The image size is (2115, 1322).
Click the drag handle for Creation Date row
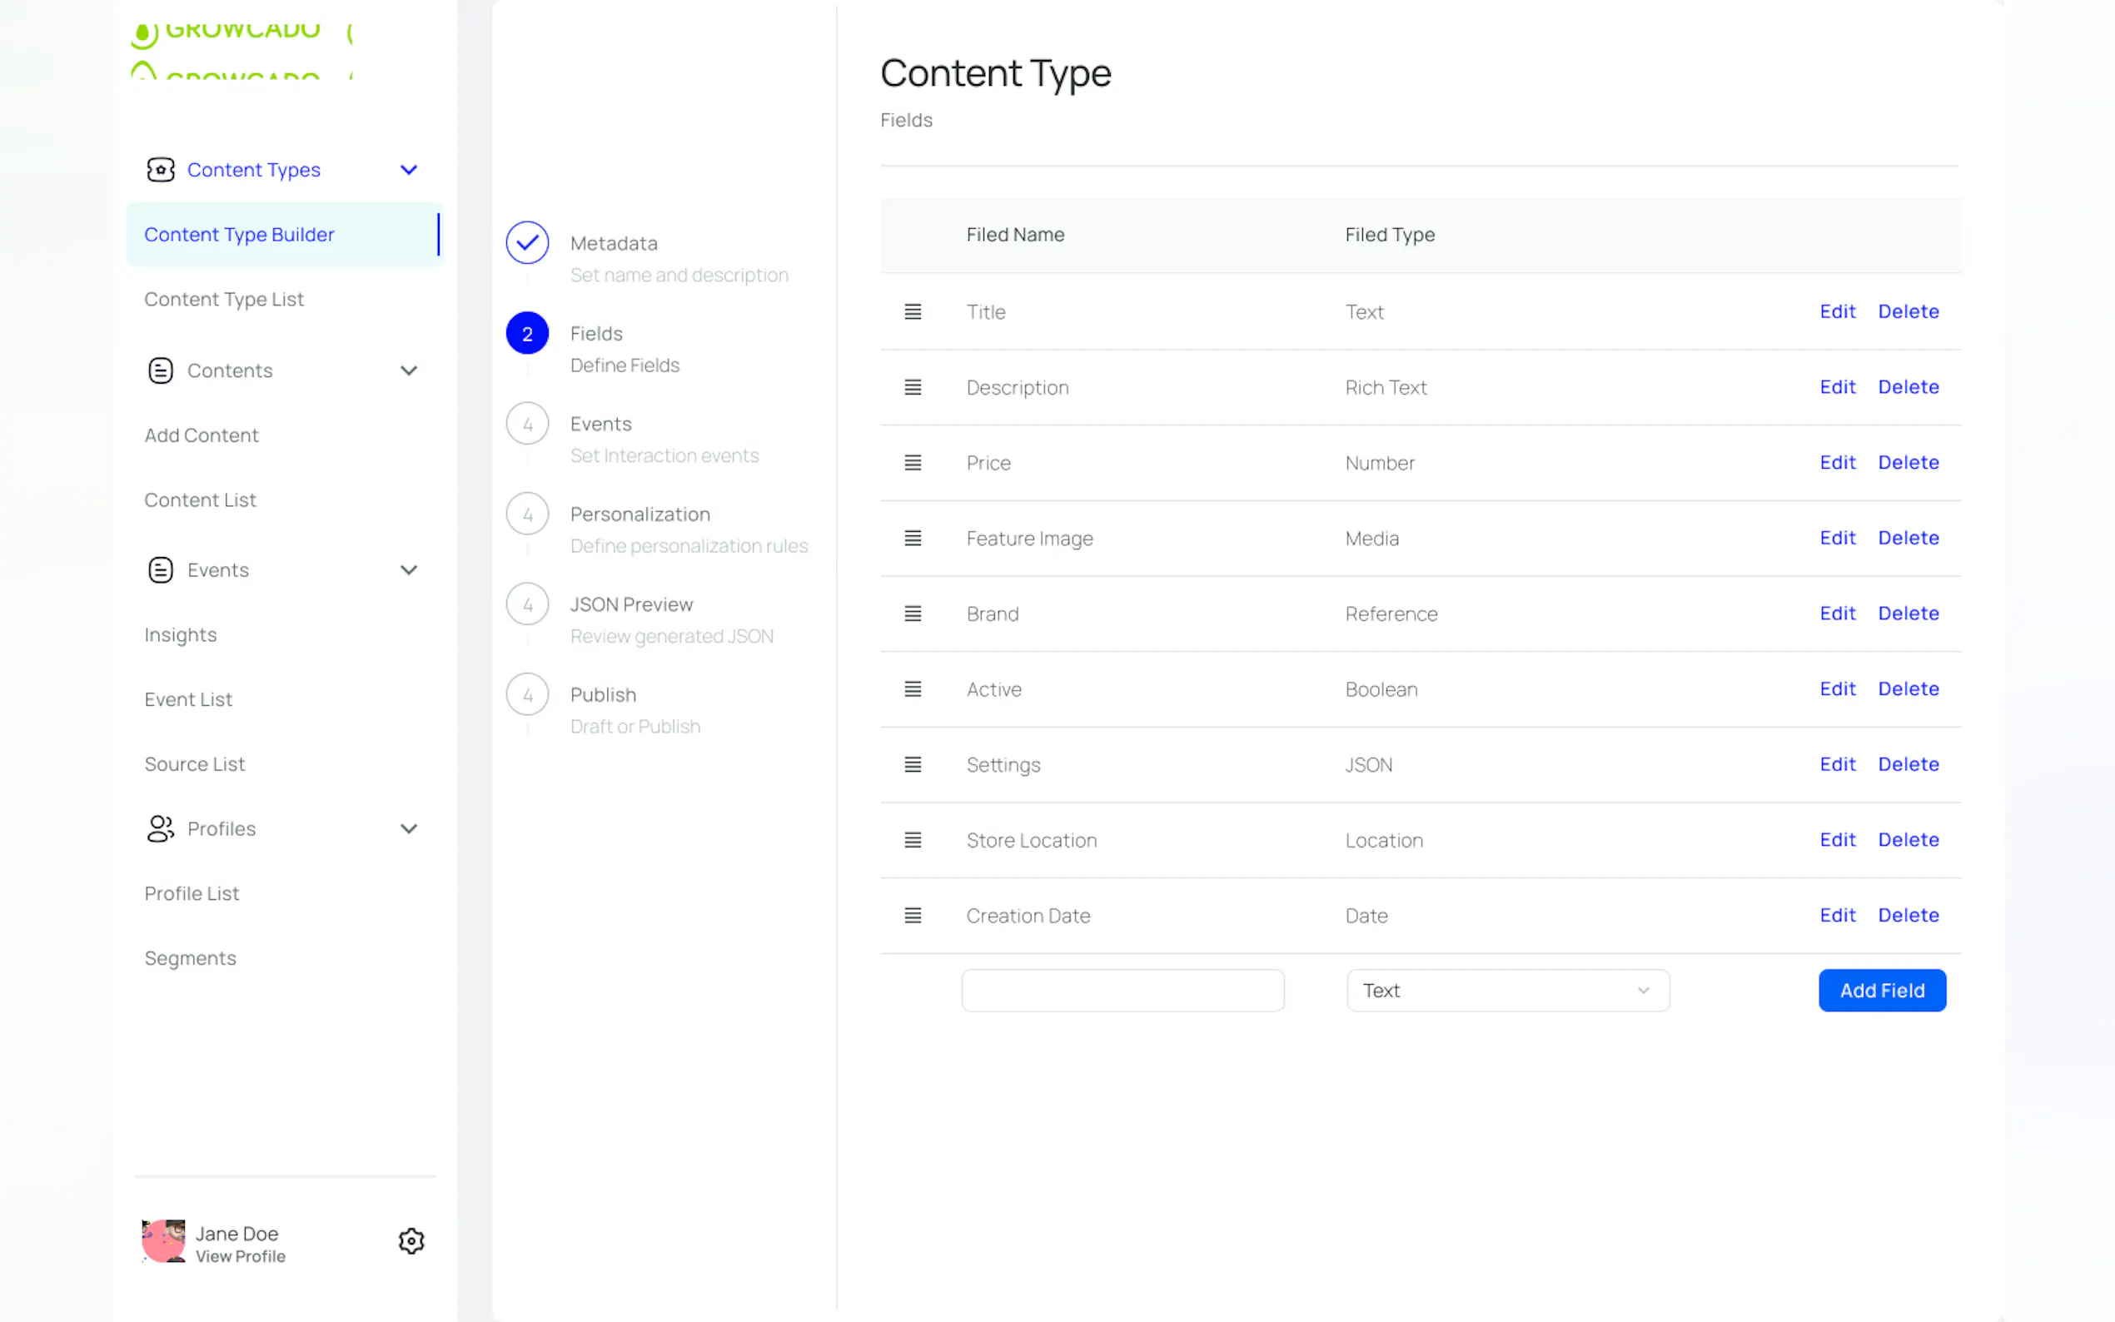[x=912, y=916]
